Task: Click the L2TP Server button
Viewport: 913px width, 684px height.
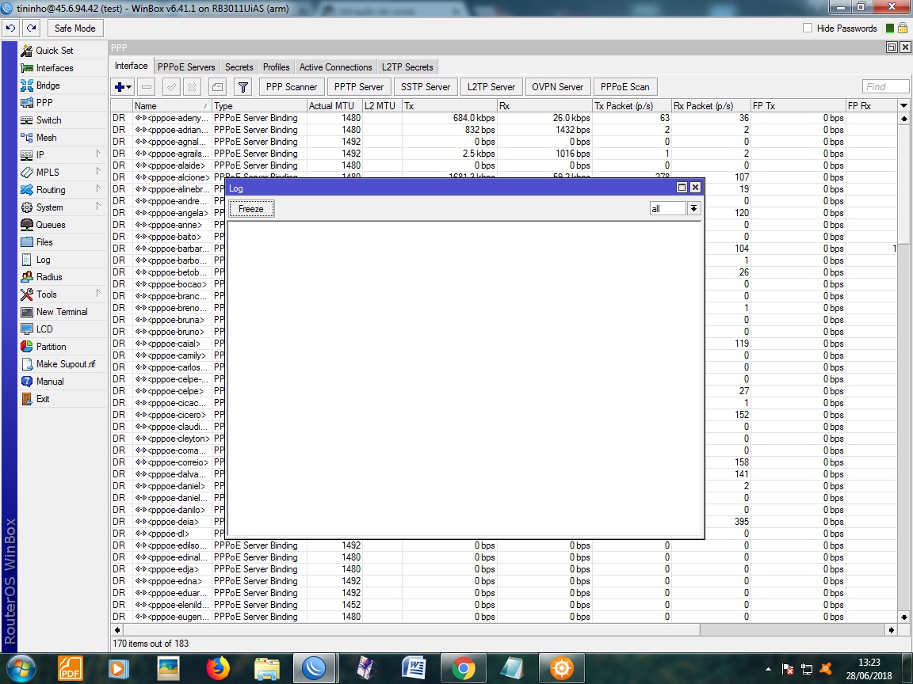Action: [491, 87]
